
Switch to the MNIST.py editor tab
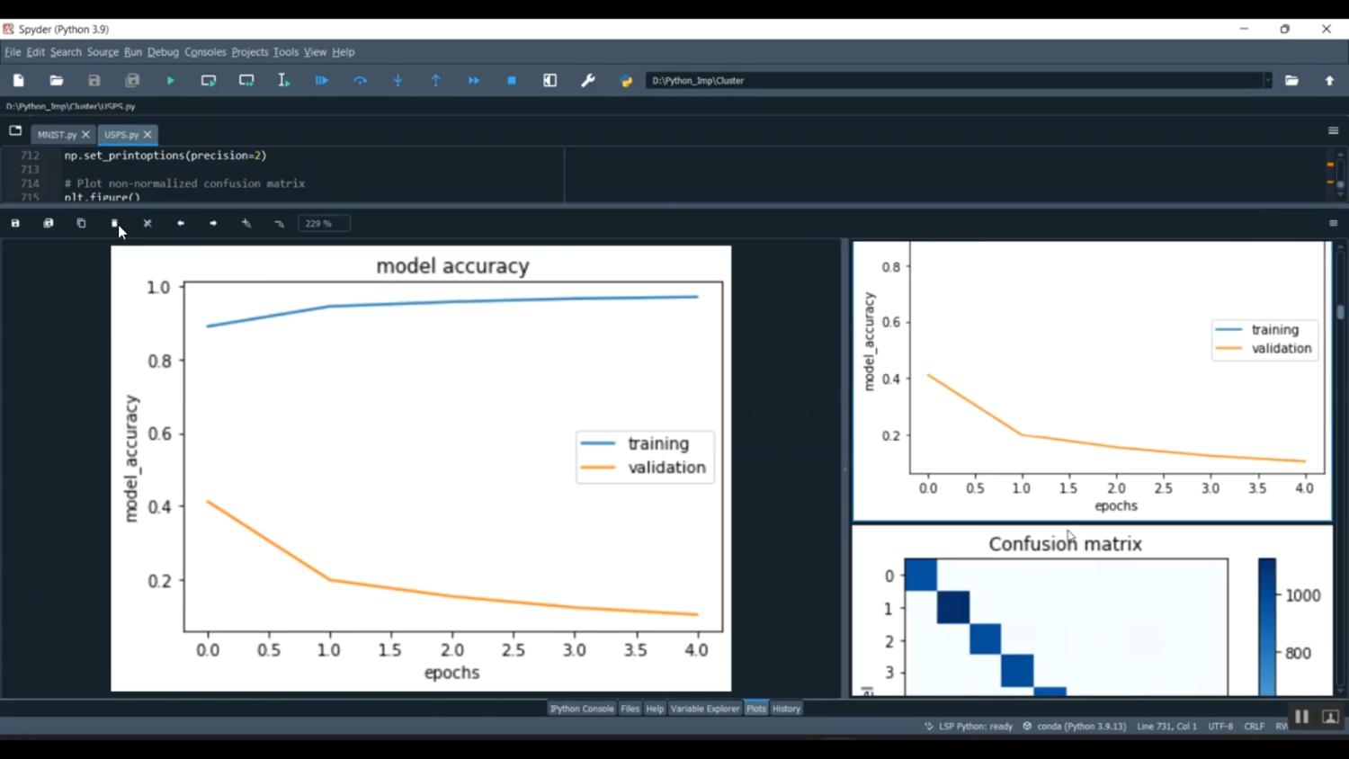(57, 135)
